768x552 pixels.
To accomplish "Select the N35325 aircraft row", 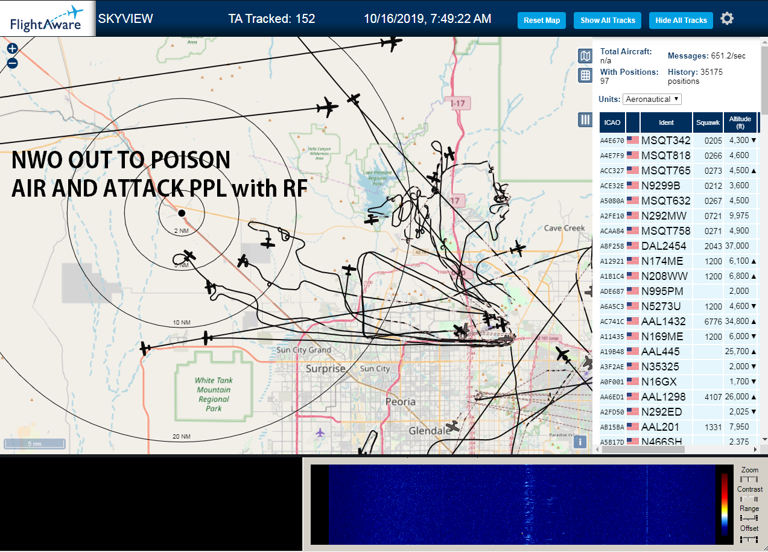I will (678, 366).
